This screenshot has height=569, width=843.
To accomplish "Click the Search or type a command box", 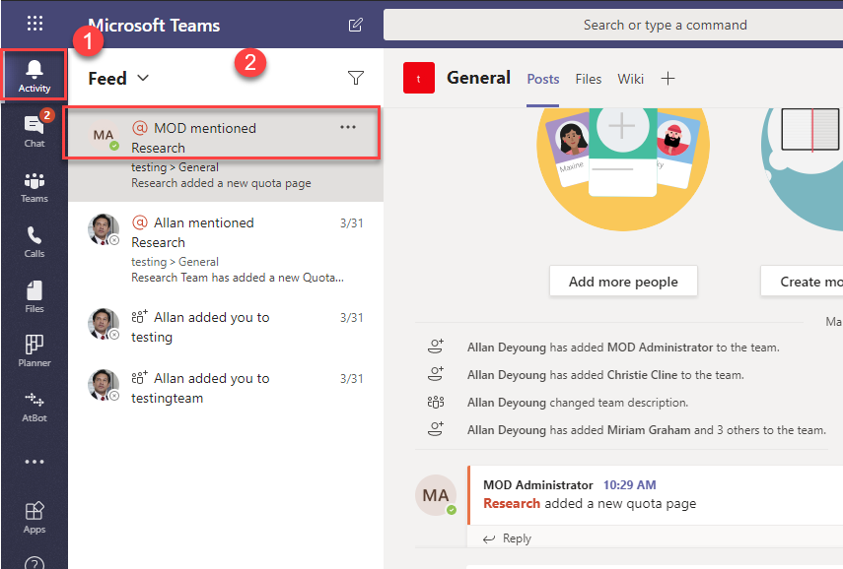I will click(613, 25).
